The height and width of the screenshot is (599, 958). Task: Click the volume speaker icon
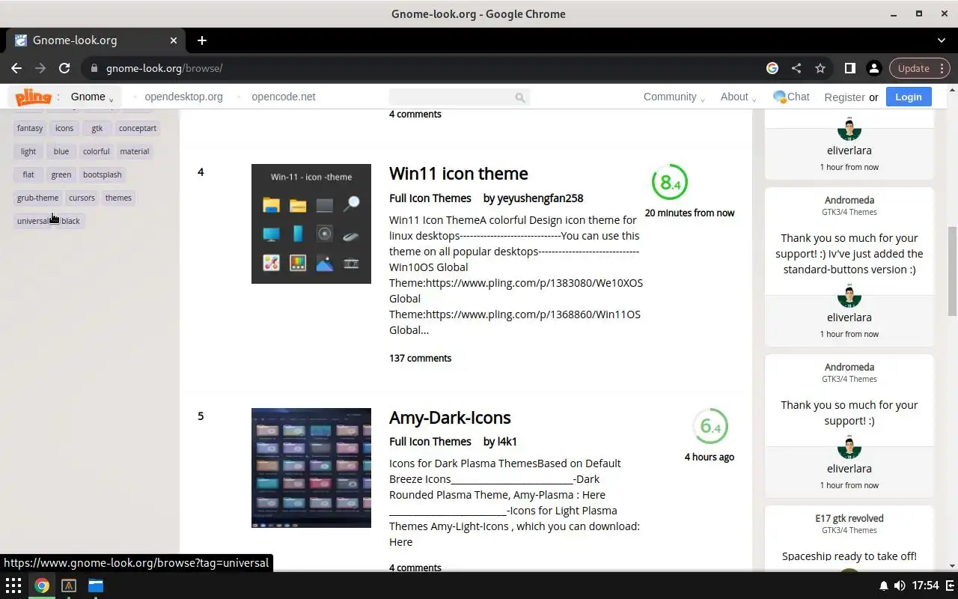(900, 586)
